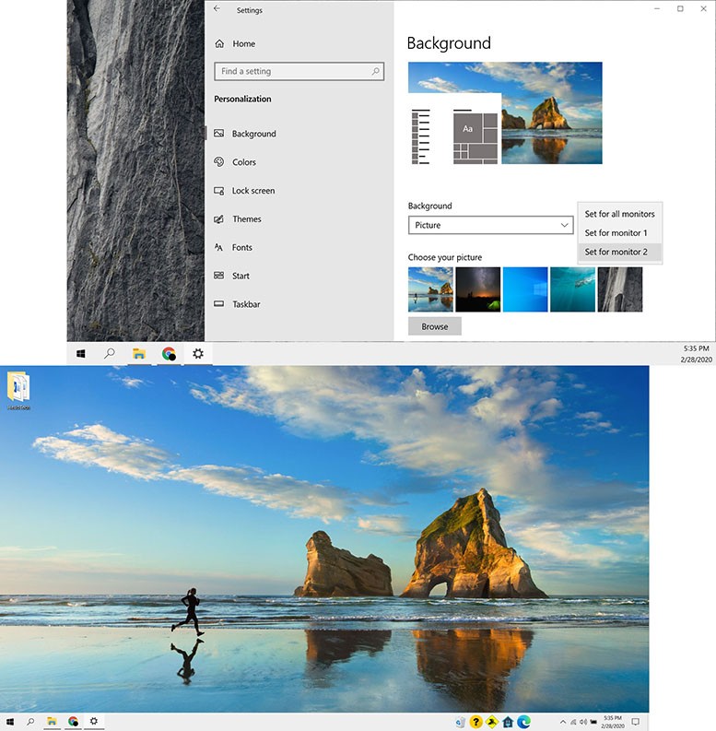Image resolution: width=716 pixels, height=731 pixels.
Task: Open Microsoft Edge on lower taskbar
Action: tap(523, 722)
